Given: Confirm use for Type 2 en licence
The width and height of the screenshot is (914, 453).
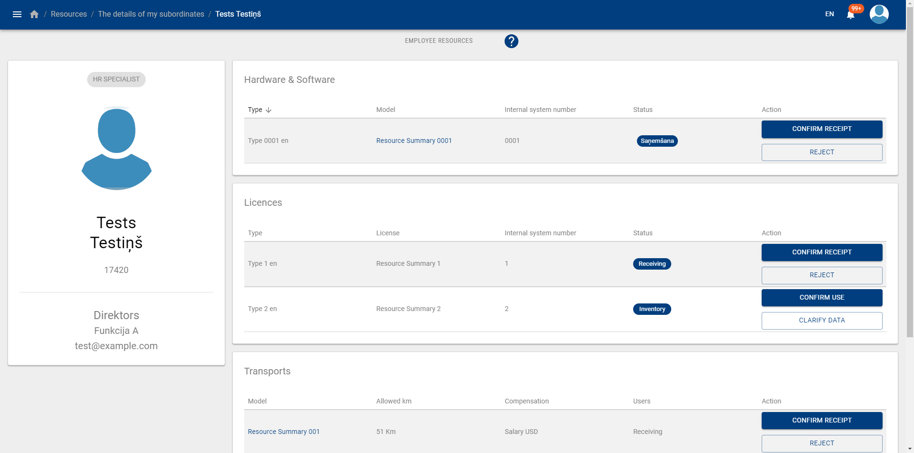Looking at the screenshot, I should point(822,298).
